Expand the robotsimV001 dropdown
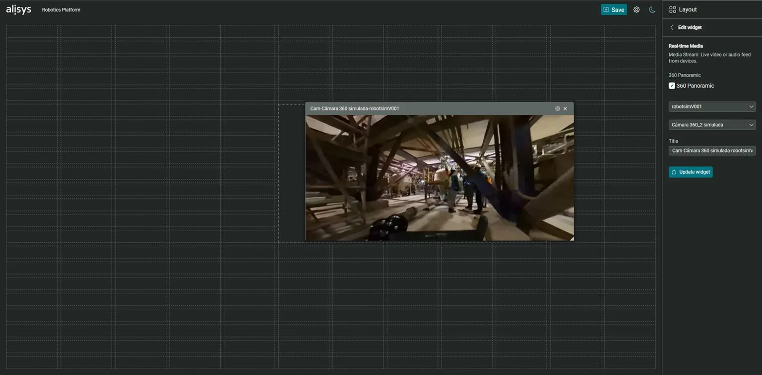Image resolution: width=762 pixels, height=375 pixels. [712, 107]
